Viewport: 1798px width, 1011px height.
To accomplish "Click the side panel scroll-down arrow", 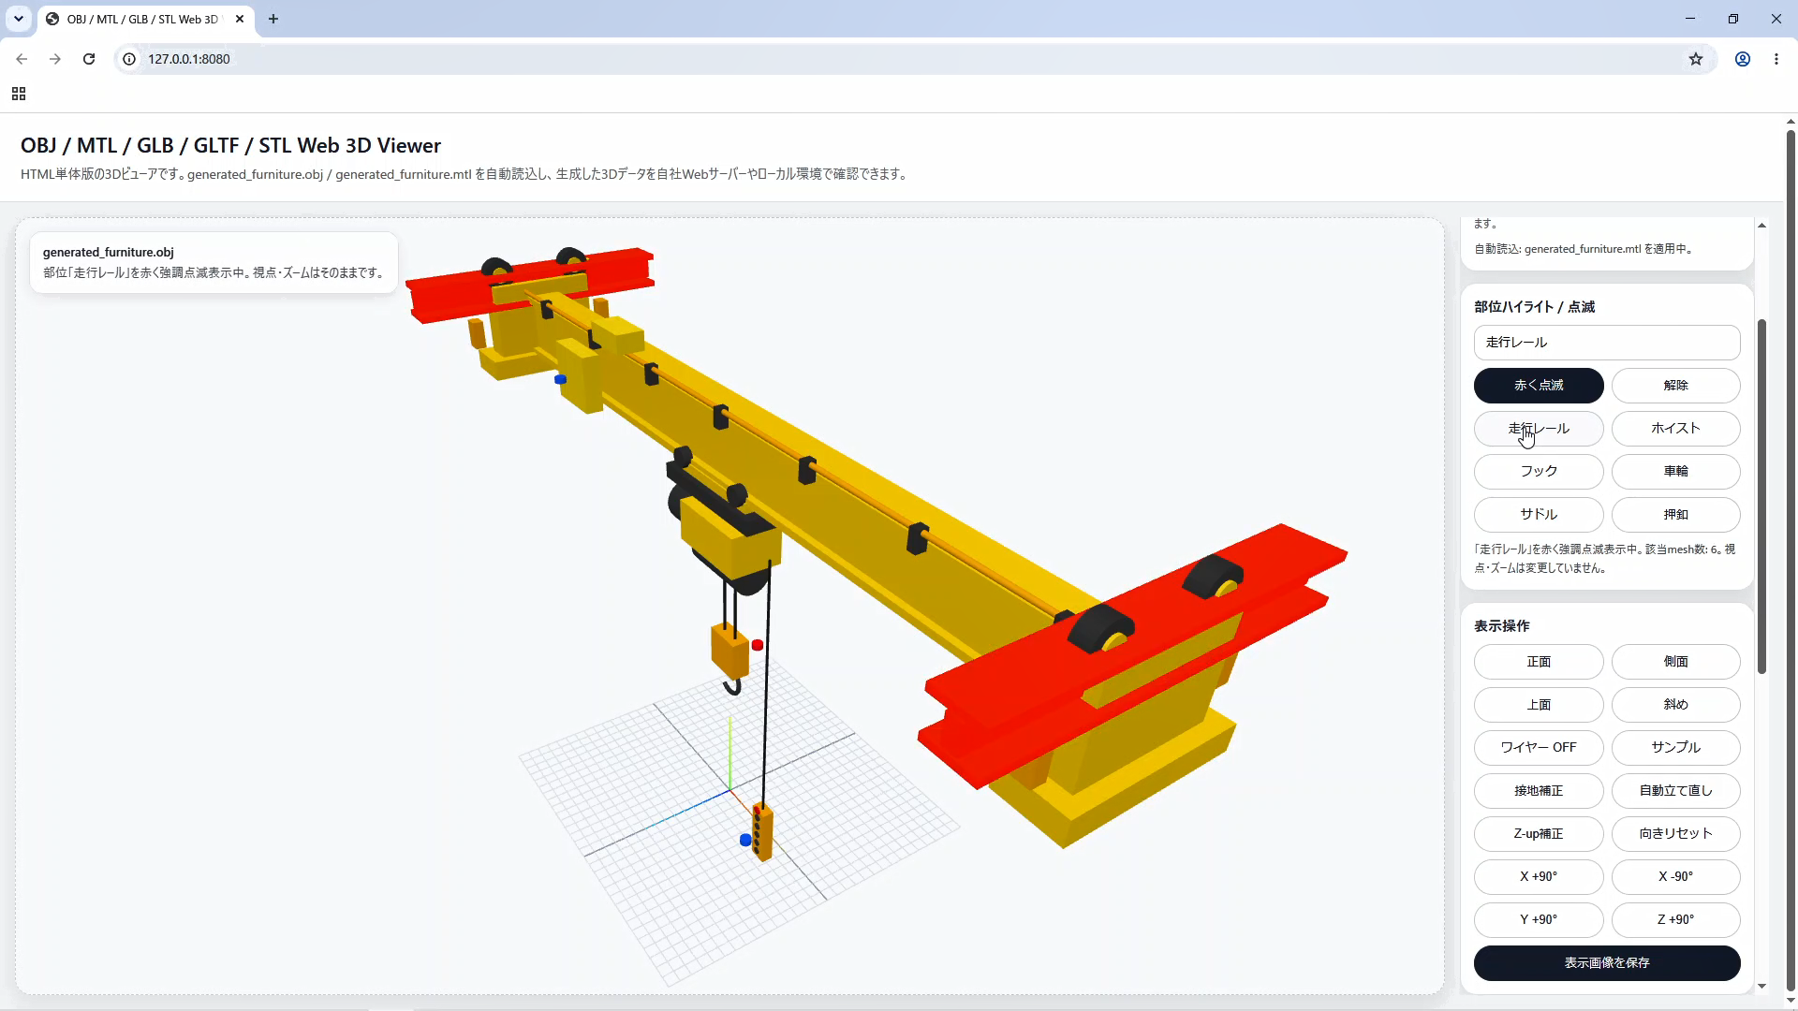I will 1762,986.
